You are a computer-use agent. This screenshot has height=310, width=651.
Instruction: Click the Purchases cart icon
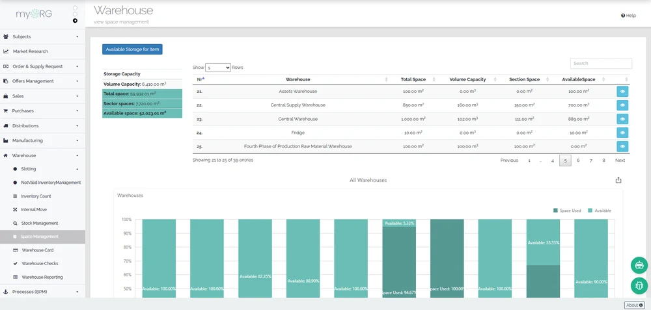coord(6,110)
